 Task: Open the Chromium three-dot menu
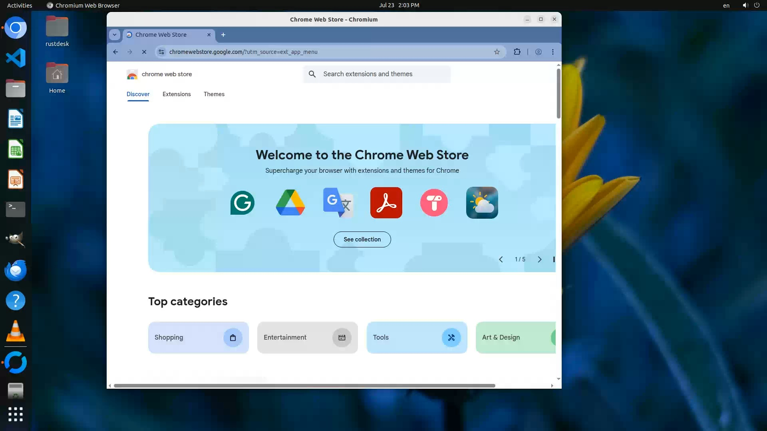pyautogui.click(x=553, y=52)
